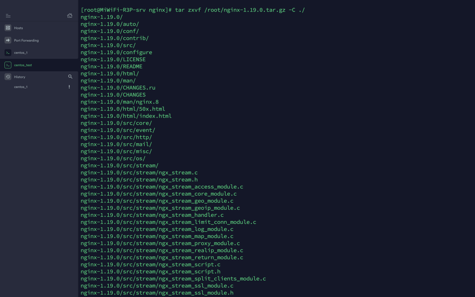
Task: Search history with the magnifier icon
Action: [x=70, y=76]
